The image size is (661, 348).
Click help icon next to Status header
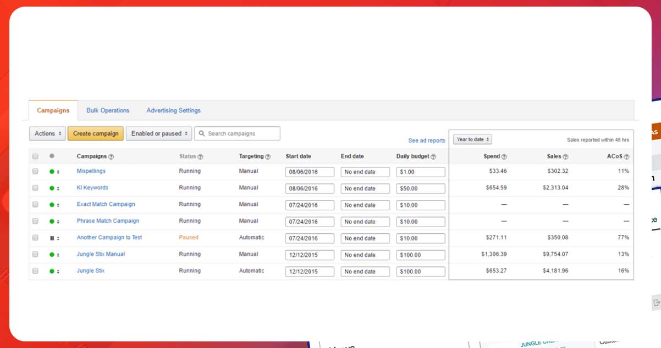coord(200,157)
